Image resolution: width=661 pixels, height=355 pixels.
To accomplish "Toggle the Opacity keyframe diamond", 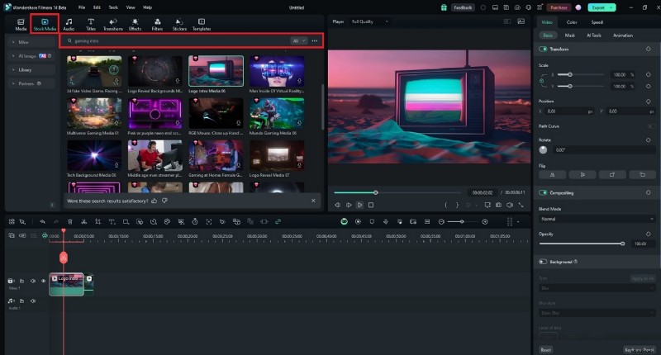I will pyautogui.click(x=648, y=234).
